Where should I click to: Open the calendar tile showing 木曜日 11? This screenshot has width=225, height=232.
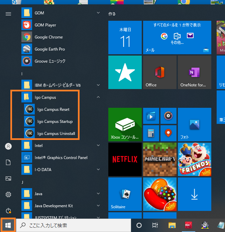125,37
